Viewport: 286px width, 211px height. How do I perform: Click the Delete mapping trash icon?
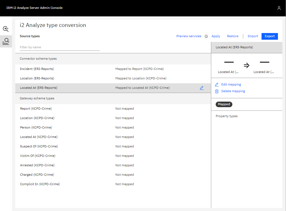pos(217,91)
